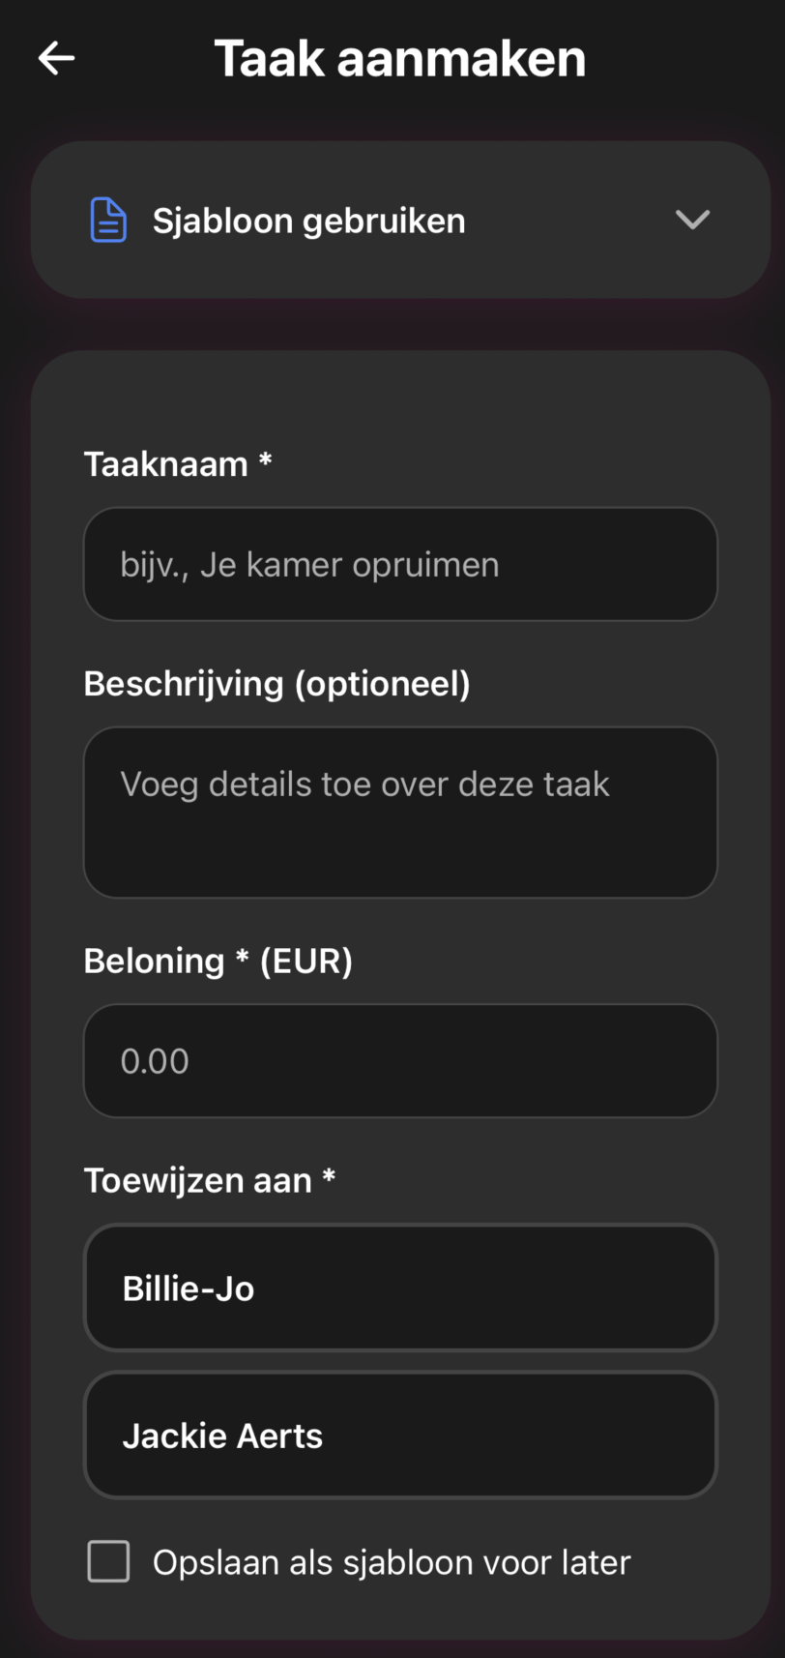Click the Taaknaam input field
This screenshot has width=785, height=1658.
click(400, 564)
